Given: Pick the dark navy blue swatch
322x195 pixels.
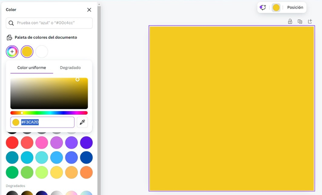Looking at the screenshot, I should coord(86,157).
